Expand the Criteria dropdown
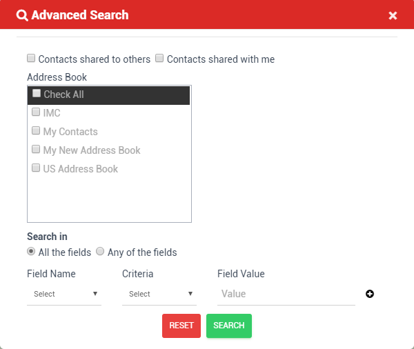 click(x=159, y=294)
